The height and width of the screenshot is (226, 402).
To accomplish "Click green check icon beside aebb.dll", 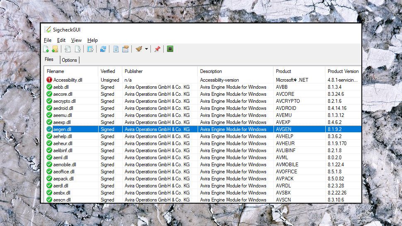I will (x=49, y=87).
